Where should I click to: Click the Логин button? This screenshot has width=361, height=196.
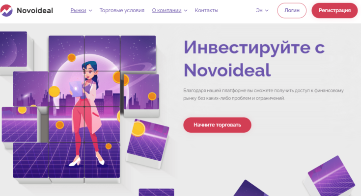tap(292, 10)
